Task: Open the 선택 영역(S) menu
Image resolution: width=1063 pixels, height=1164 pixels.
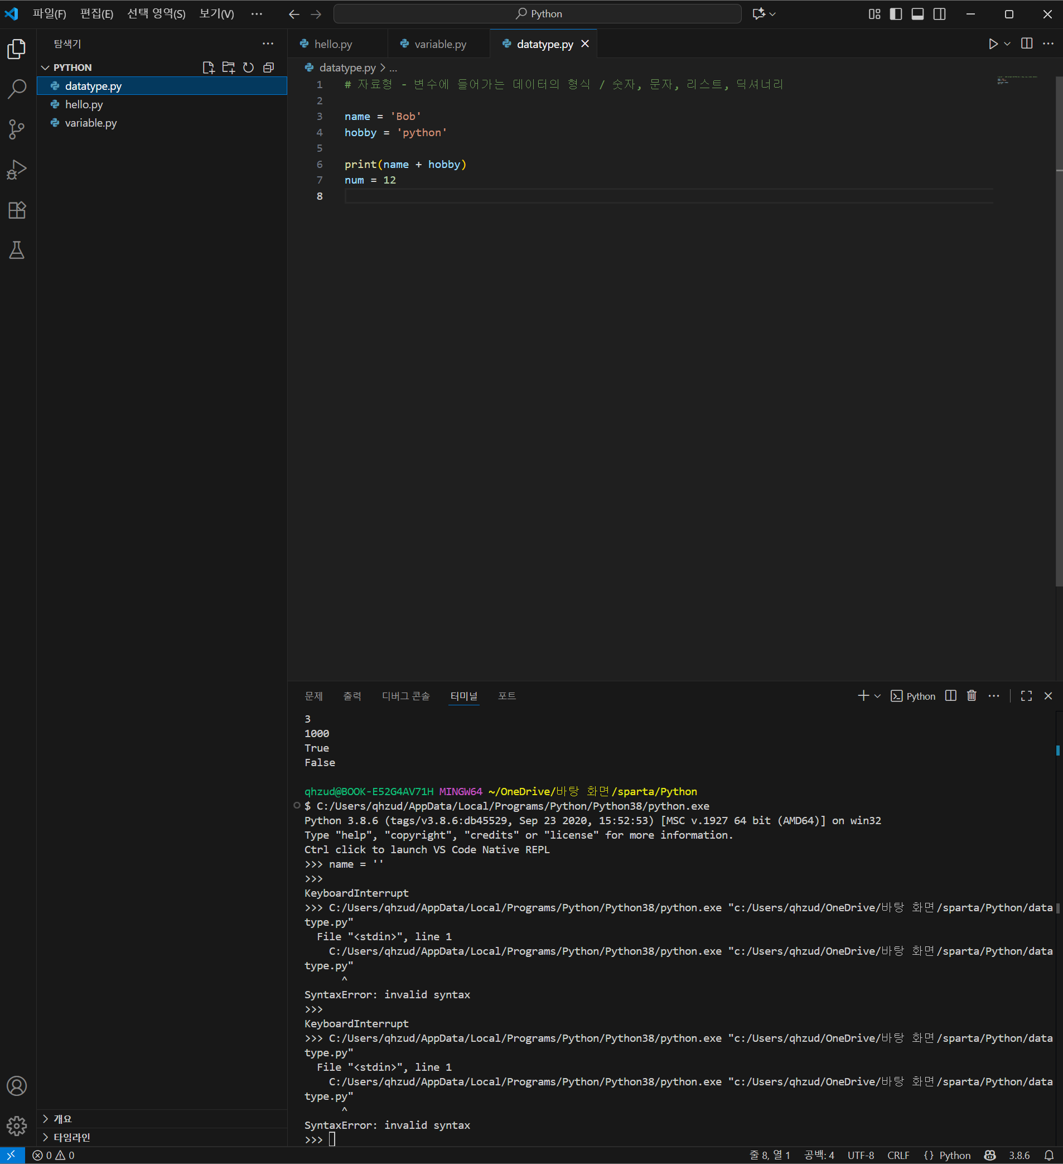Action: (156, 14)
